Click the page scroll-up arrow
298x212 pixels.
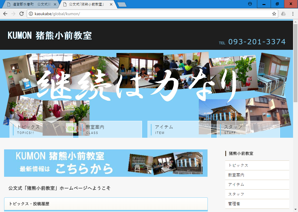[296, 22]
